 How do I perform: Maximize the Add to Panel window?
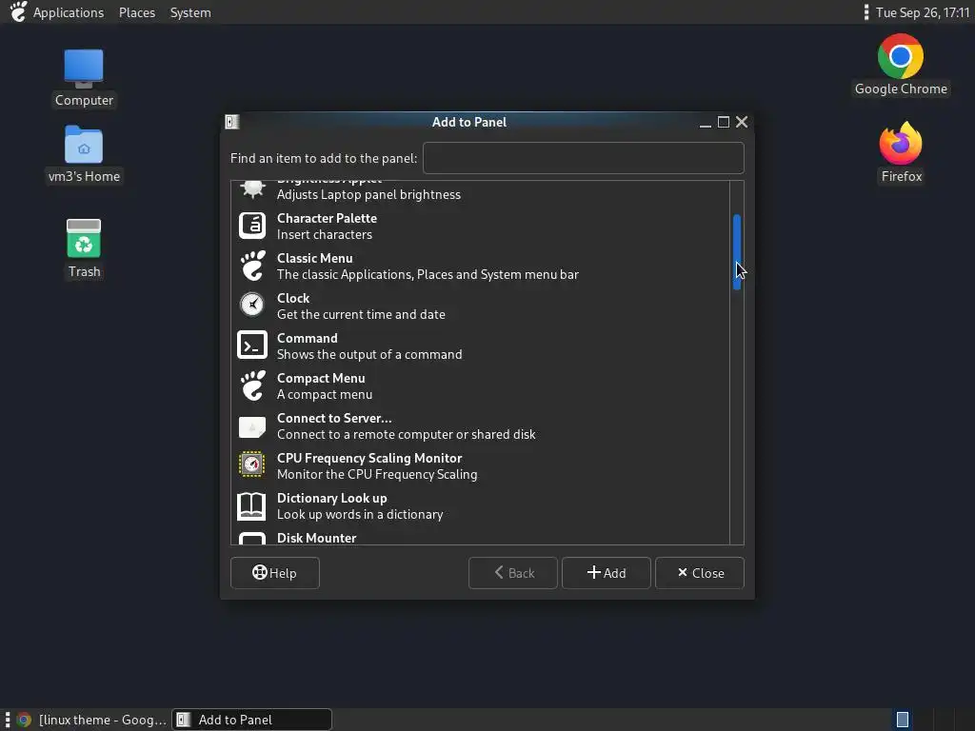[724, 122]
